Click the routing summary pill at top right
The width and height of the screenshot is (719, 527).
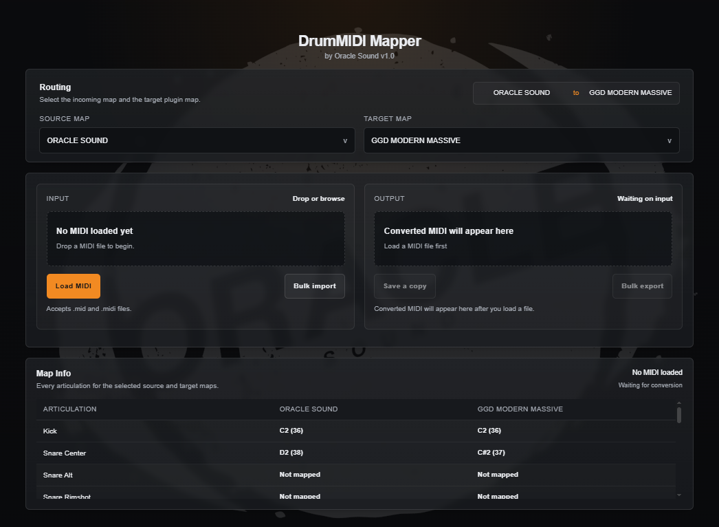pyautogui.click(x=576, y=93)
